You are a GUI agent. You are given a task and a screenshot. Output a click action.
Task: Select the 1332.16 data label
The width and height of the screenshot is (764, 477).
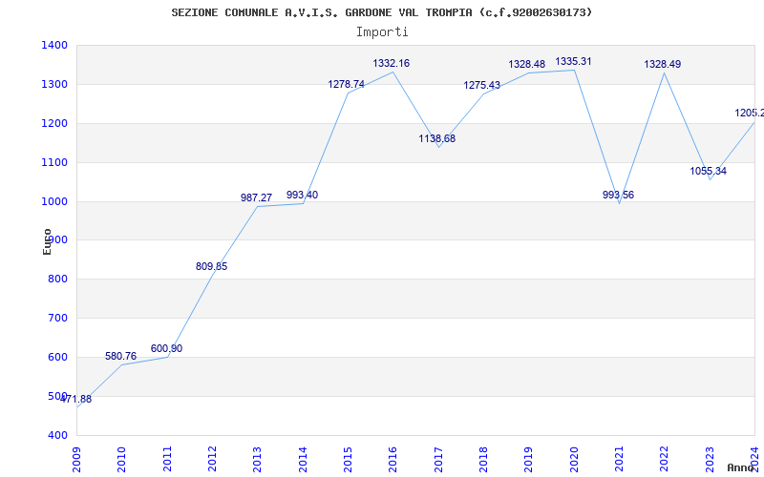coord(392,63)
